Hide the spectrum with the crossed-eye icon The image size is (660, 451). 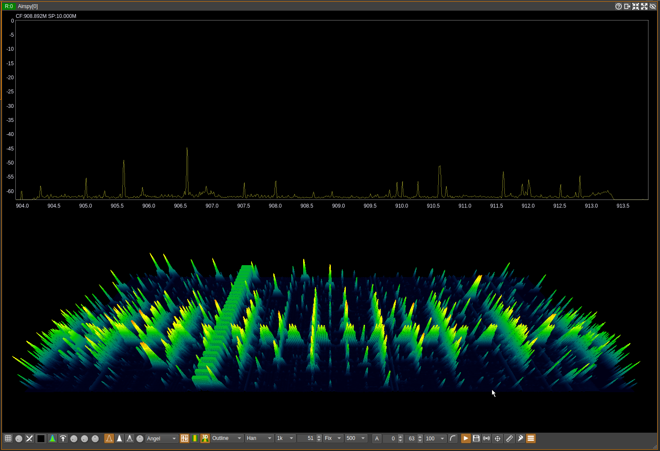(x=653, y=6)
